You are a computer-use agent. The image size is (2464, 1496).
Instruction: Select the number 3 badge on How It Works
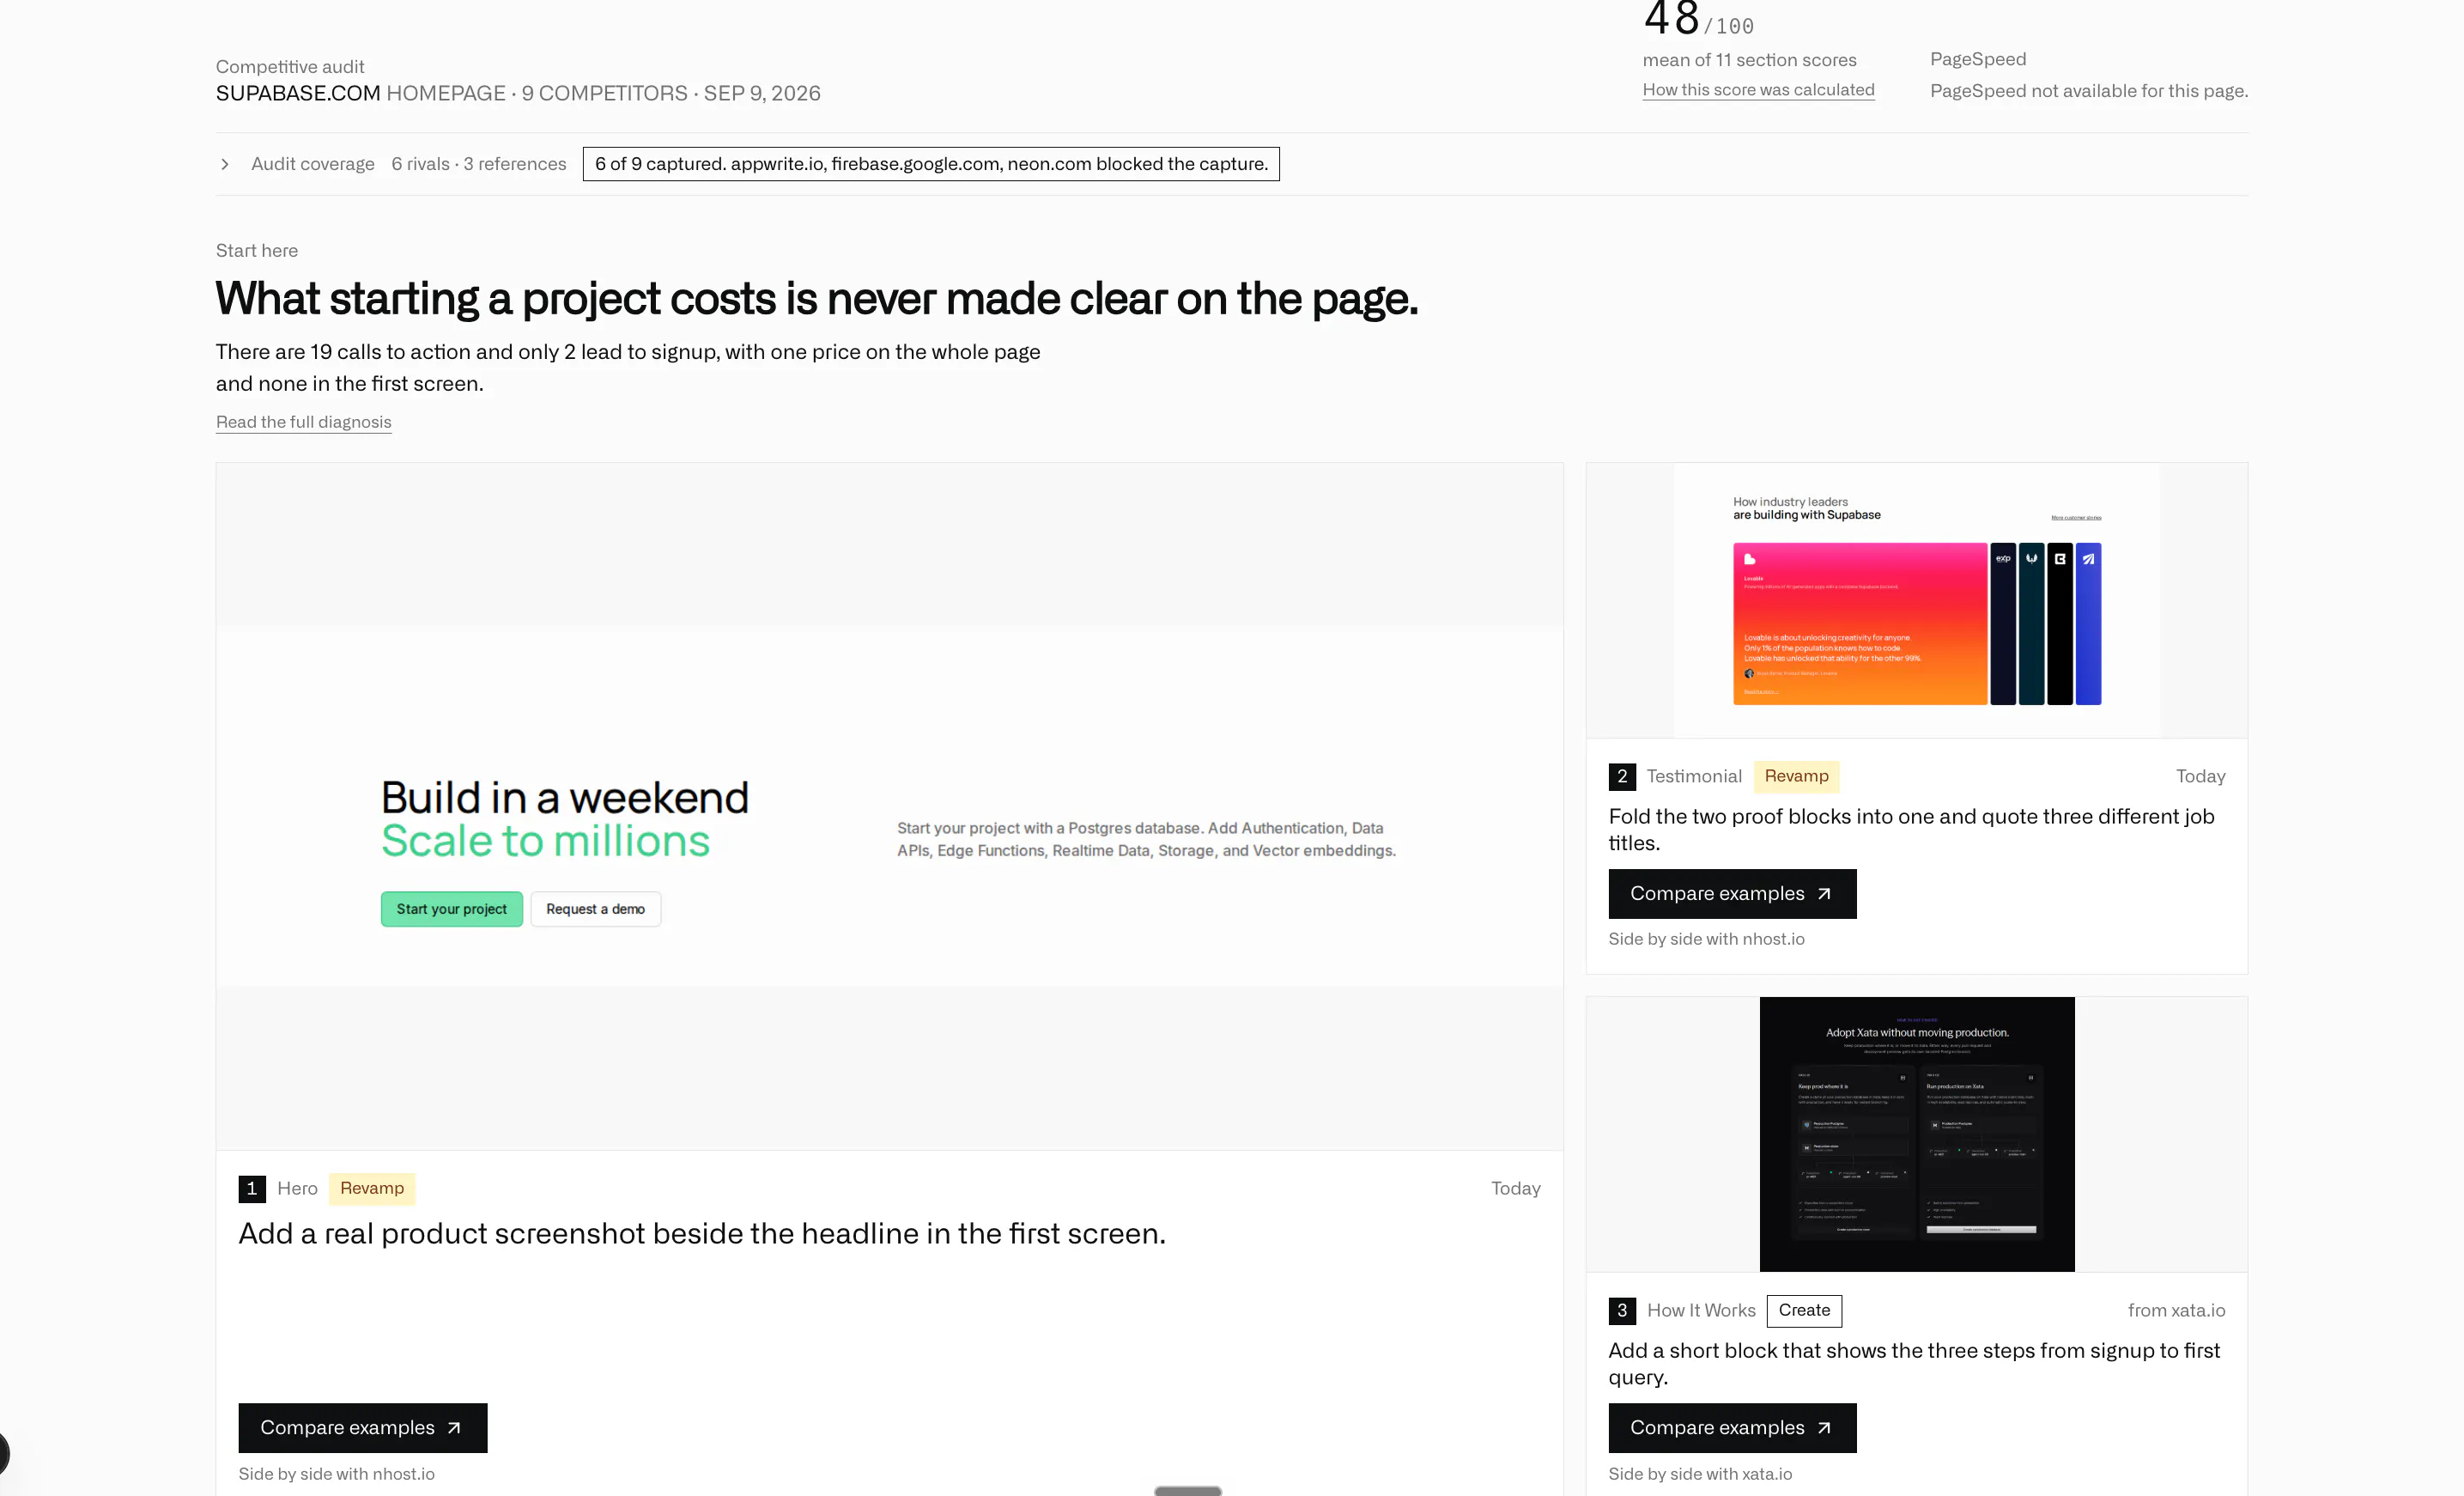pos(1622,1310)
